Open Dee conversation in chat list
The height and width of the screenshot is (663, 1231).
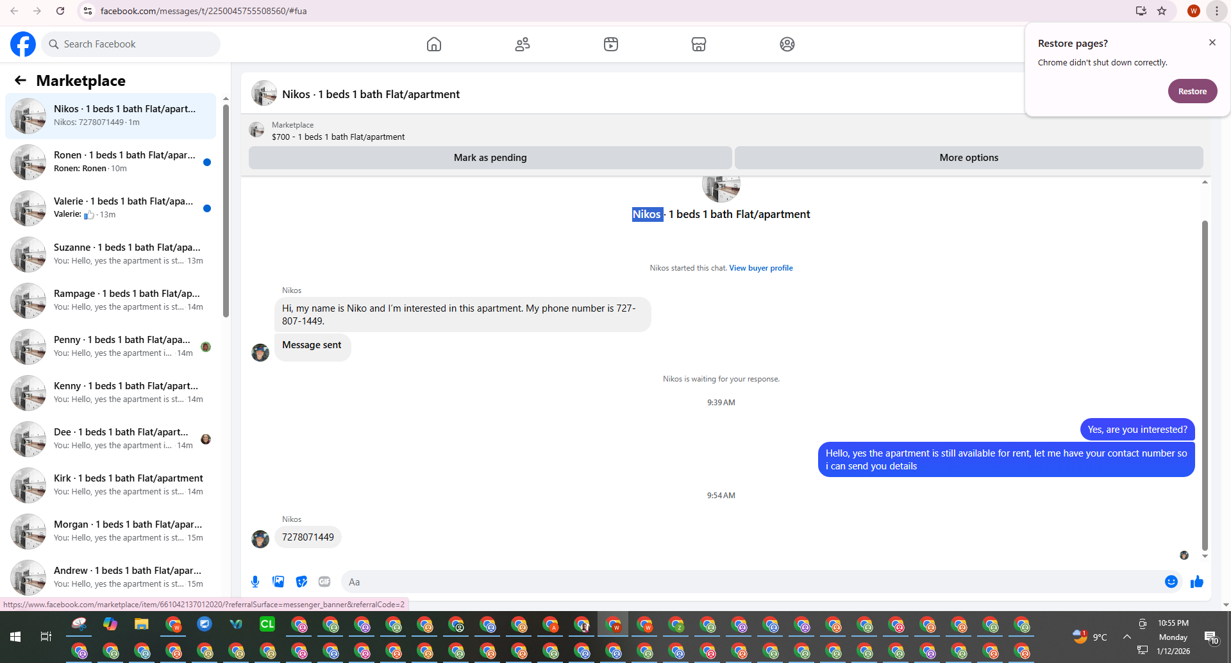coord(110,439)
